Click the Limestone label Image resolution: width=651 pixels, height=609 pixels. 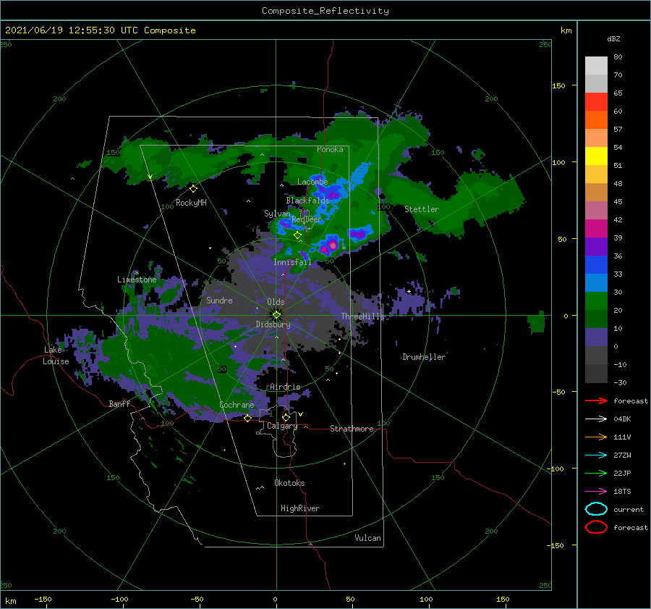[x=137, y=280]
